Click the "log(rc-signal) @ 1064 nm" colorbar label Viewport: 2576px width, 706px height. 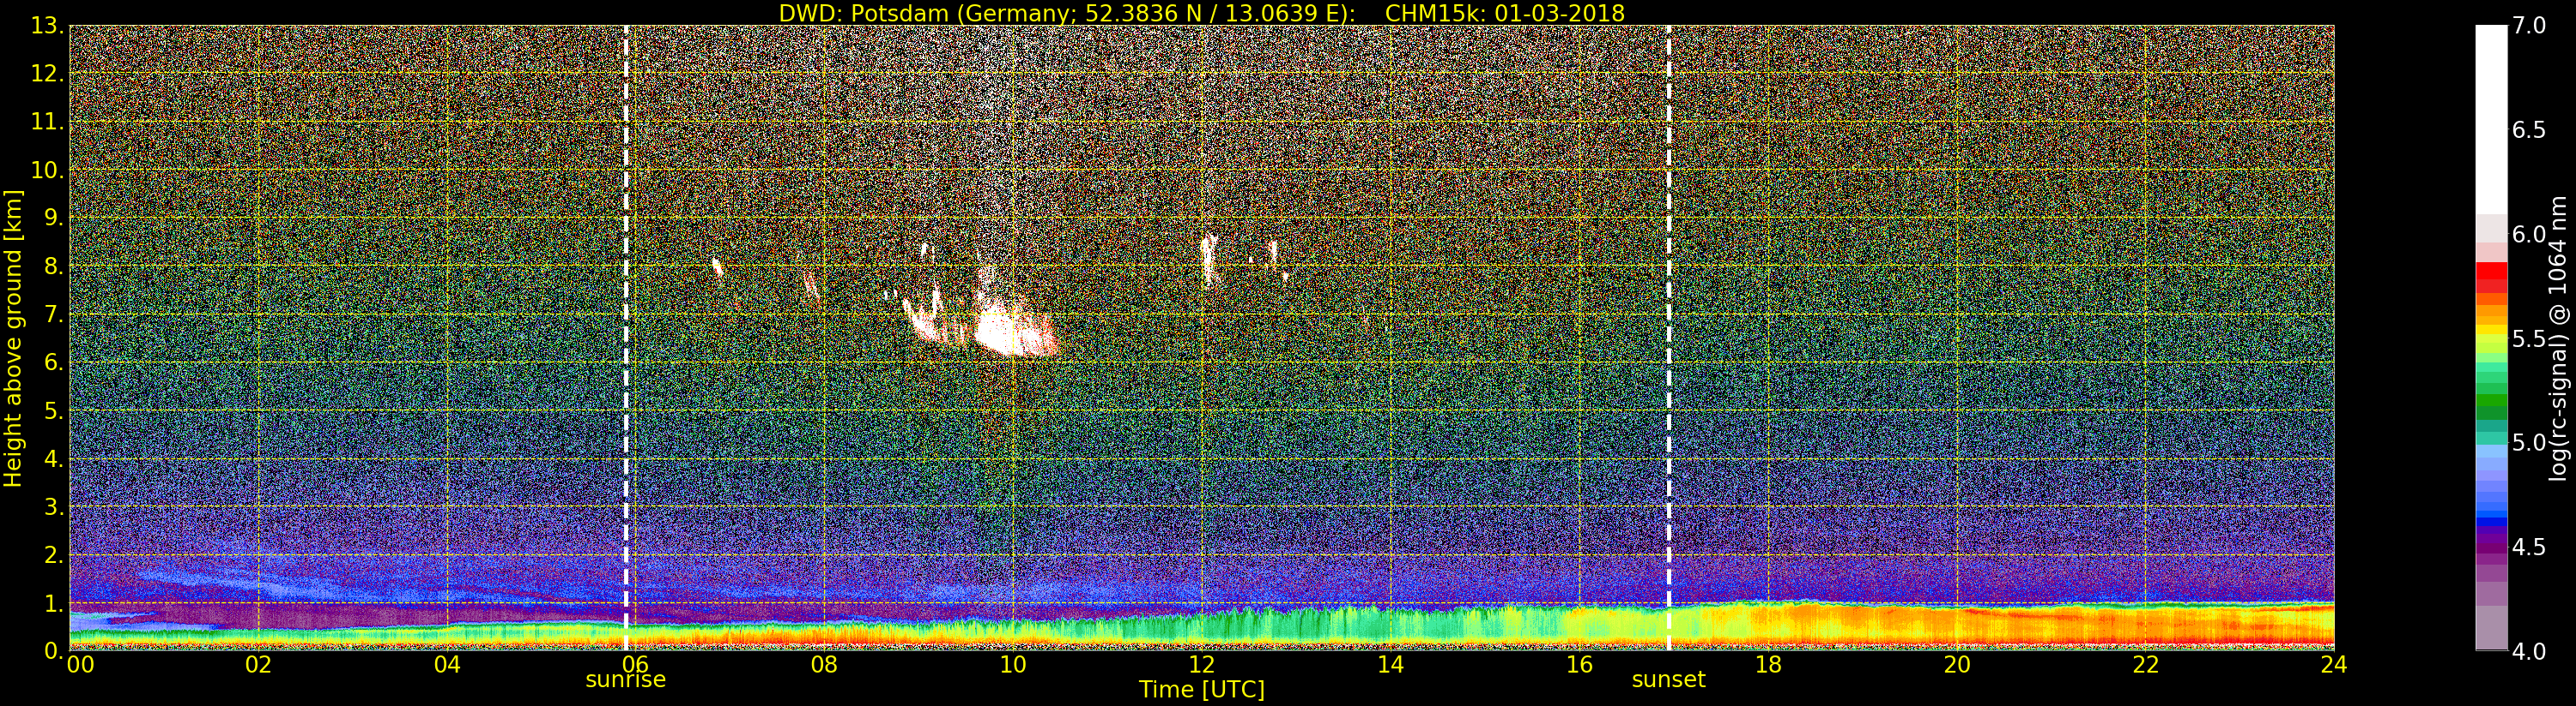click(2559, 338)
